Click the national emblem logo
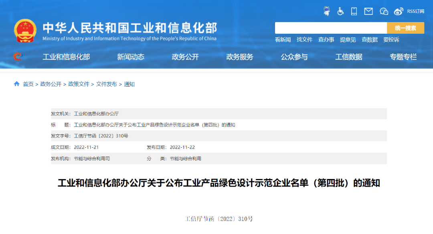Viewport: 433px width, 234px height. 26,29
